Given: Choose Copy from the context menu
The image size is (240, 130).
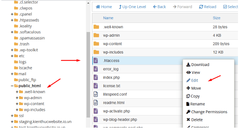Looking at the screenshot, I should click(193, 96).
